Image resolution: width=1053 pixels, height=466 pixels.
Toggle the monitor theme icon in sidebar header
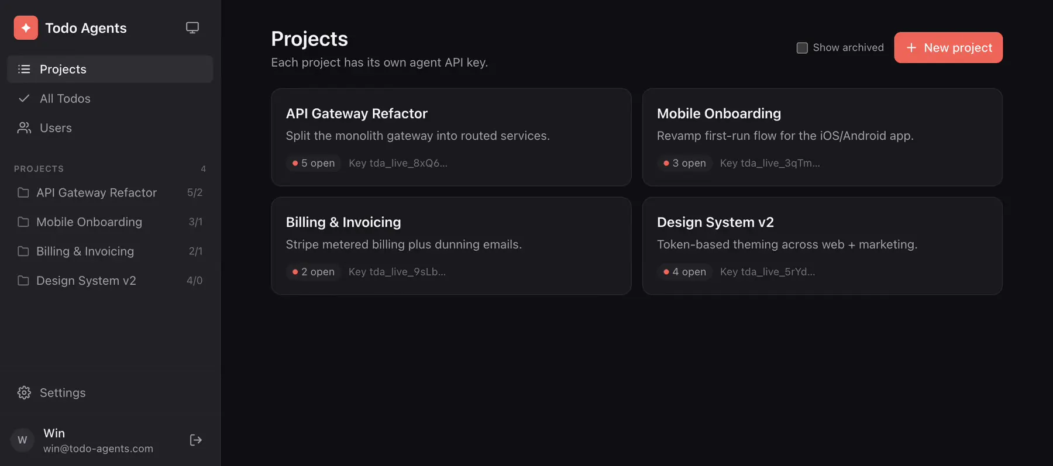[x=192, y=28]
